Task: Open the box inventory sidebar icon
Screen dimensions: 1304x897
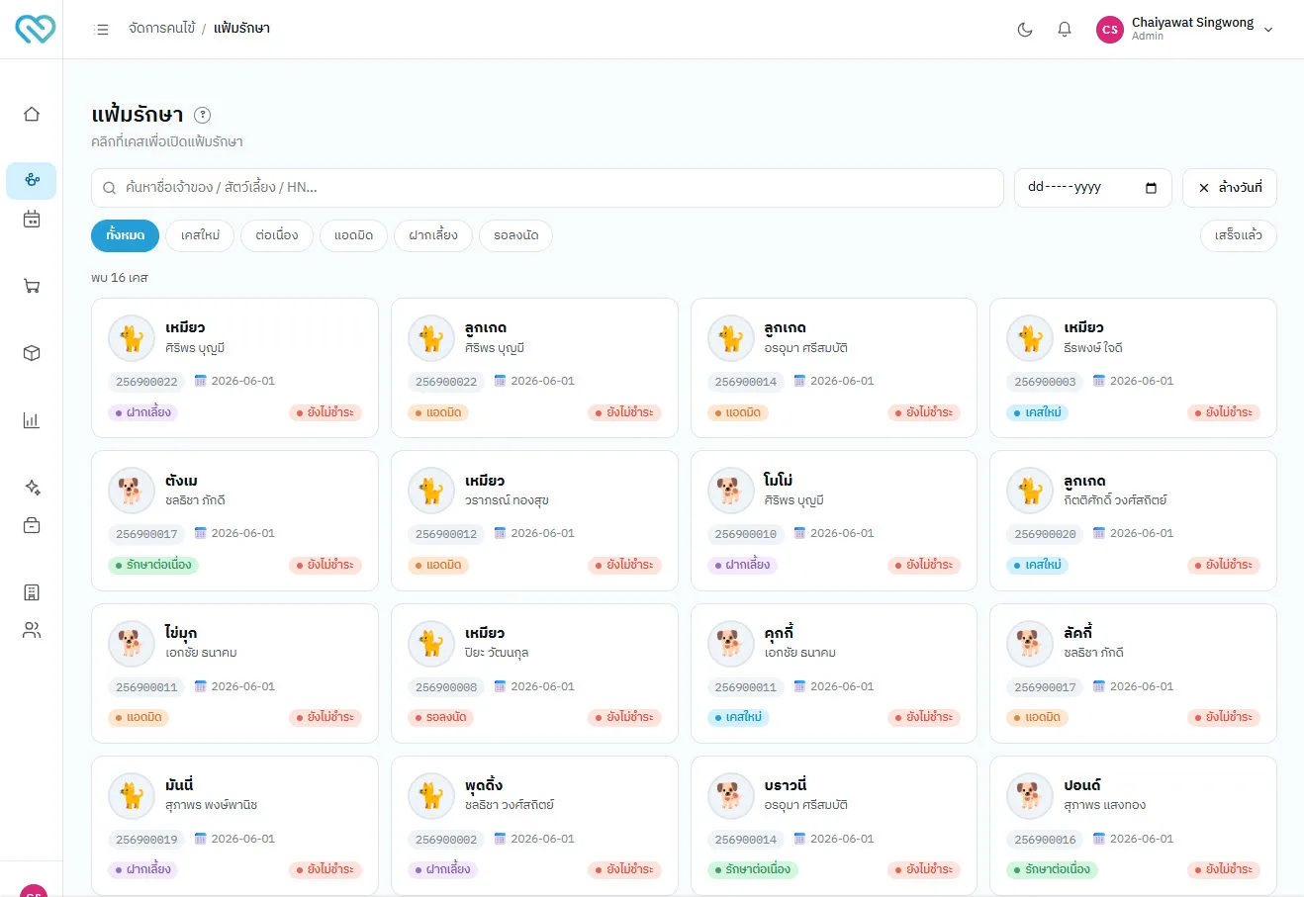Action: point(32,353)
